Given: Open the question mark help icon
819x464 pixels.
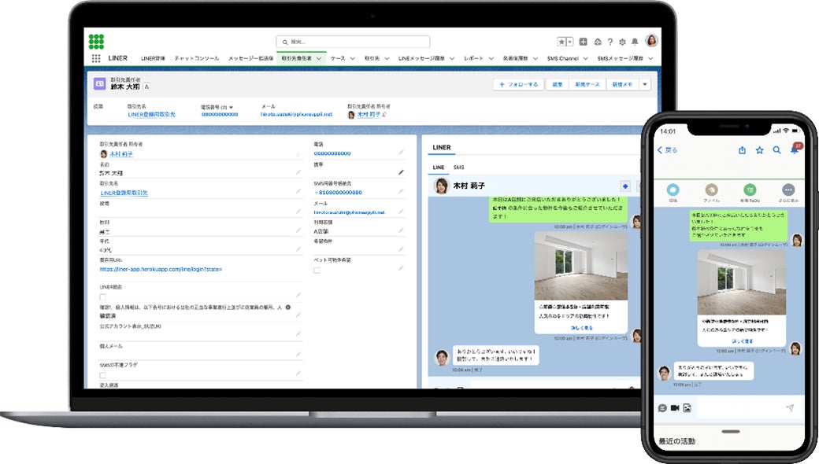Looking at the screenshot, I should (x=610, y=42).
